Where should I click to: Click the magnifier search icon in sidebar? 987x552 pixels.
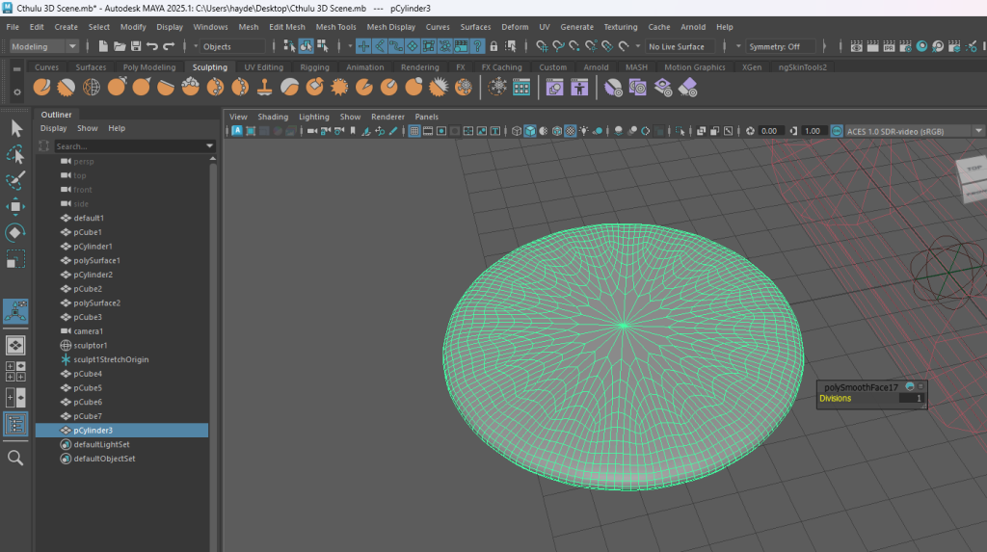coord(15,459)
